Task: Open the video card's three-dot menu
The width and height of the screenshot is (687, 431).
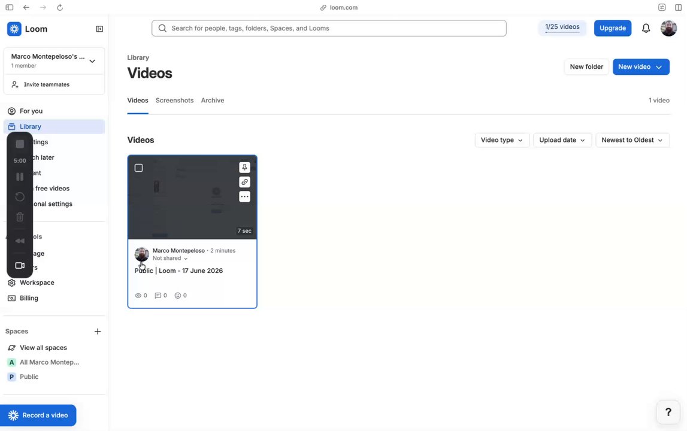Action: 244,197
